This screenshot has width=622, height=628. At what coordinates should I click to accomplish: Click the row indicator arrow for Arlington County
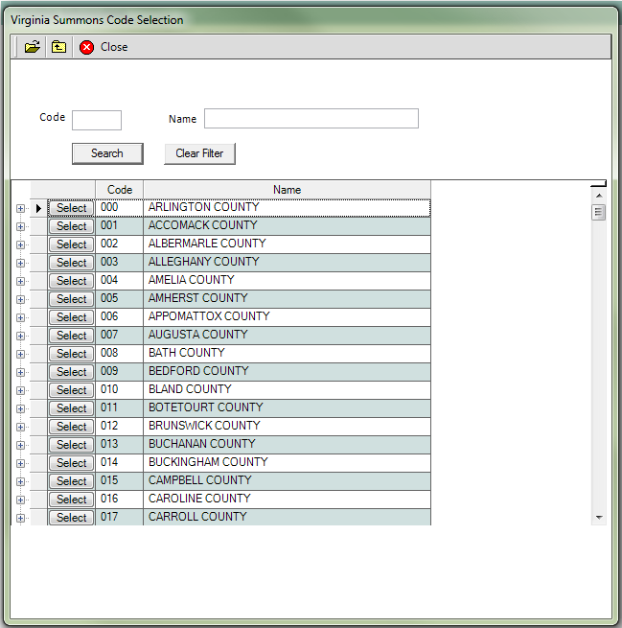click(38, 208)
